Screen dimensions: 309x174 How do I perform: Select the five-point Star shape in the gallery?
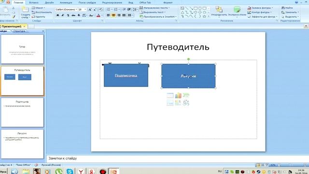click(x=204, y=16)
